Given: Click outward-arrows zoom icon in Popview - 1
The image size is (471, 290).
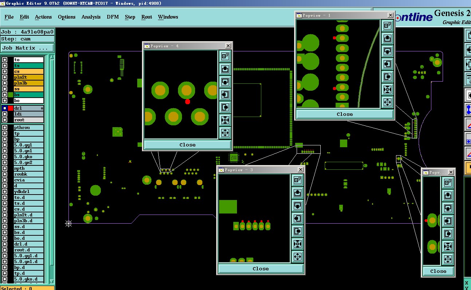Looking at the screenshot, I should [388, 102].
